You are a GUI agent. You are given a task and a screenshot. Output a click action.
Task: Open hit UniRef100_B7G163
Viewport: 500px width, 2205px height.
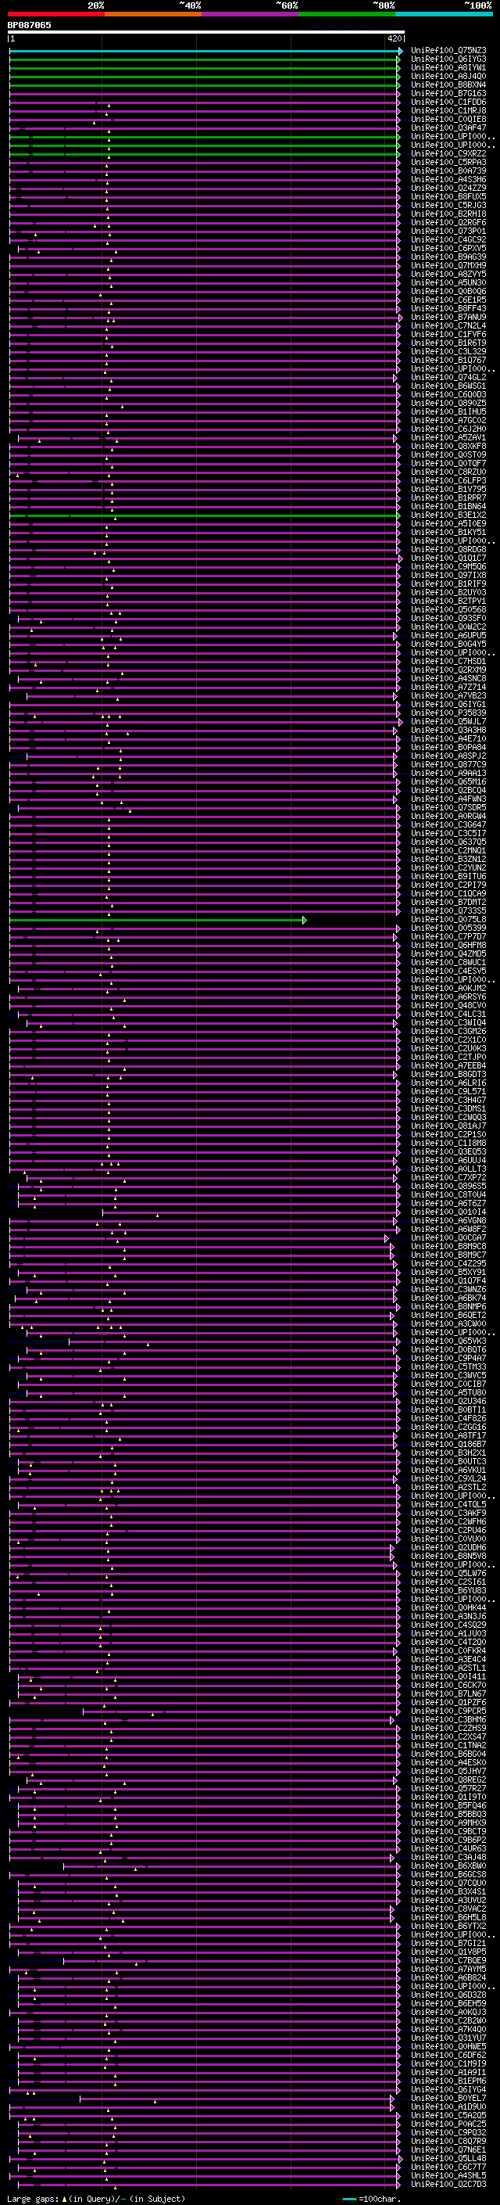448,93
